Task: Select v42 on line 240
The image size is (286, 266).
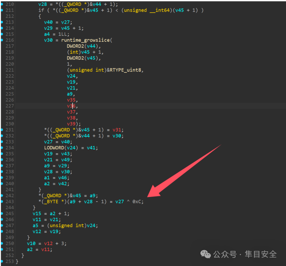Action: [x=62, y=184]
